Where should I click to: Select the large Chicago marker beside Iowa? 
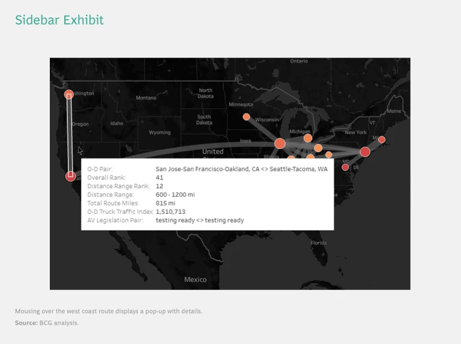click(280, 143)
